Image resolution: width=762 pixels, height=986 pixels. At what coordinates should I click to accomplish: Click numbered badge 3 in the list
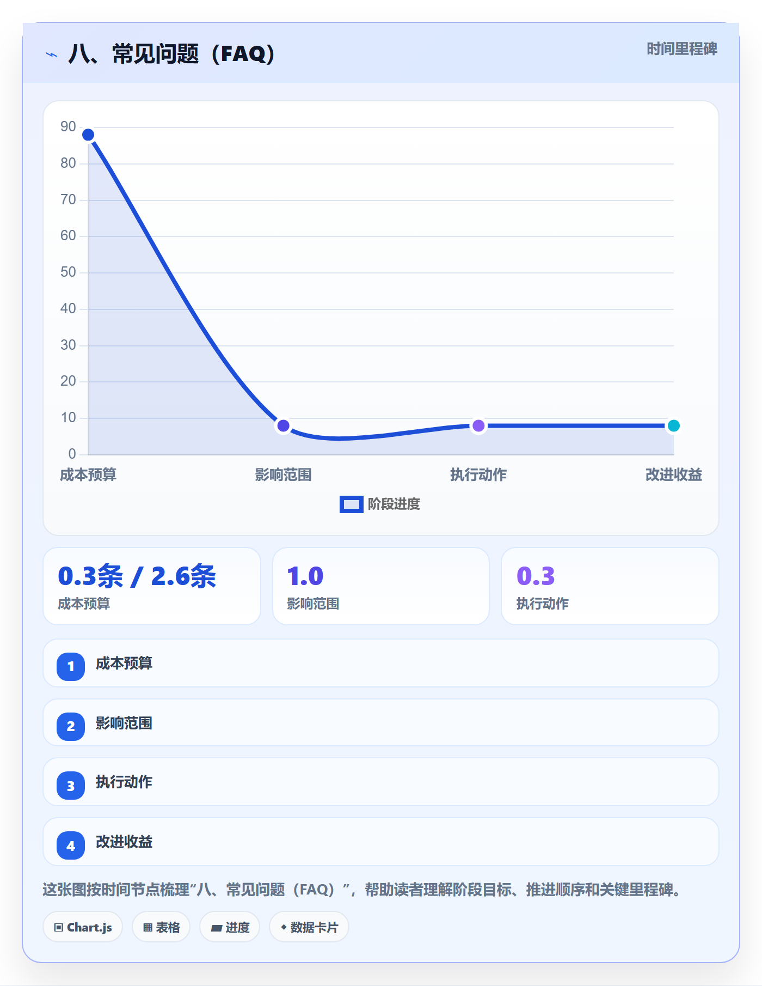pyautogui.click(x=71, y=786)
